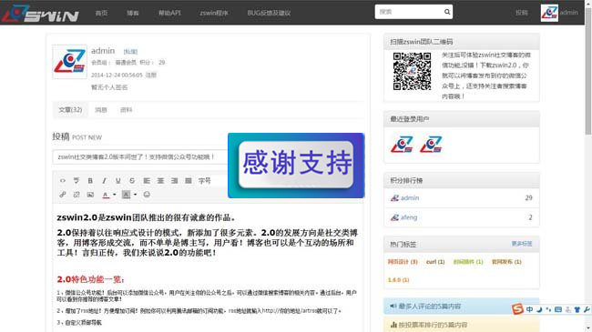Viewport: 592px width, 332px height.
Task: Toggle underline formatting
Action: pyautogui.click(x=118, y=181)
